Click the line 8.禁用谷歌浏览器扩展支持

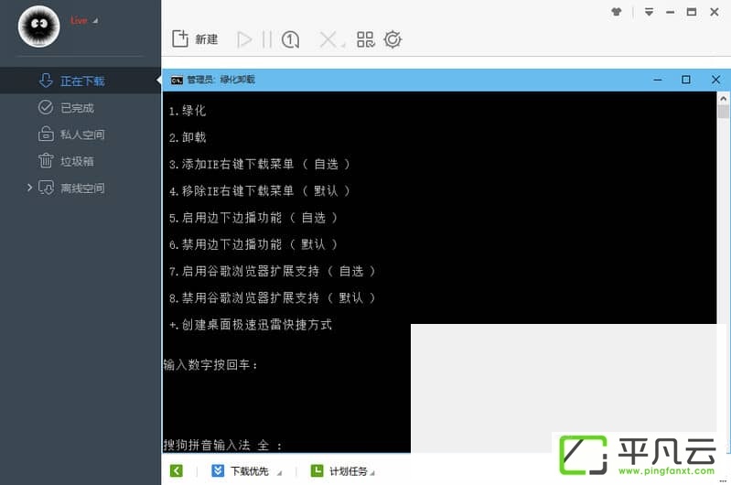pos(272,298)
